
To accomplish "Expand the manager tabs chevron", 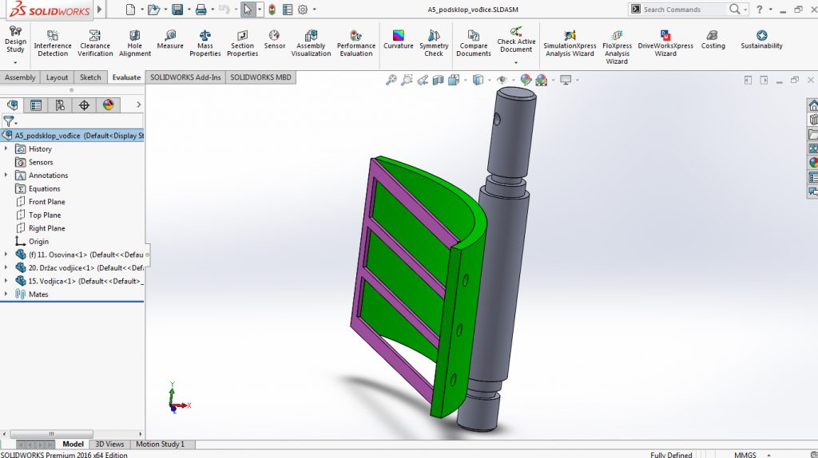I will coord(138,105).
